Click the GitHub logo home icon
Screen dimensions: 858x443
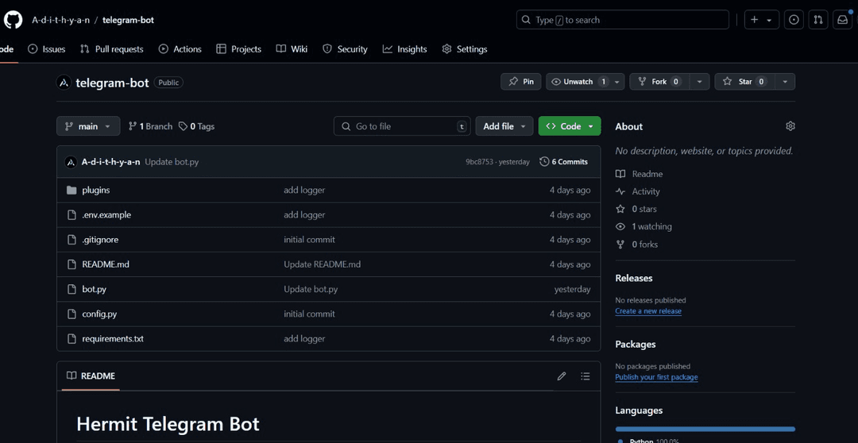(x=14, y=20)
